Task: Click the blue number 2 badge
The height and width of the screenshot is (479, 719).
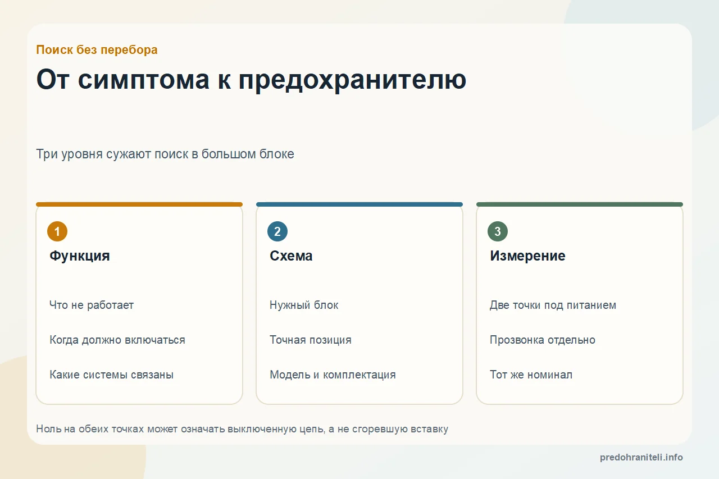Action: click(277, 231)
